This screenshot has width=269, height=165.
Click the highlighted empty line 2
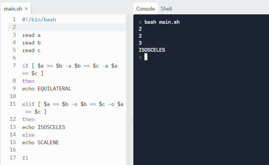pyautogui.click(x=67, y=27)
